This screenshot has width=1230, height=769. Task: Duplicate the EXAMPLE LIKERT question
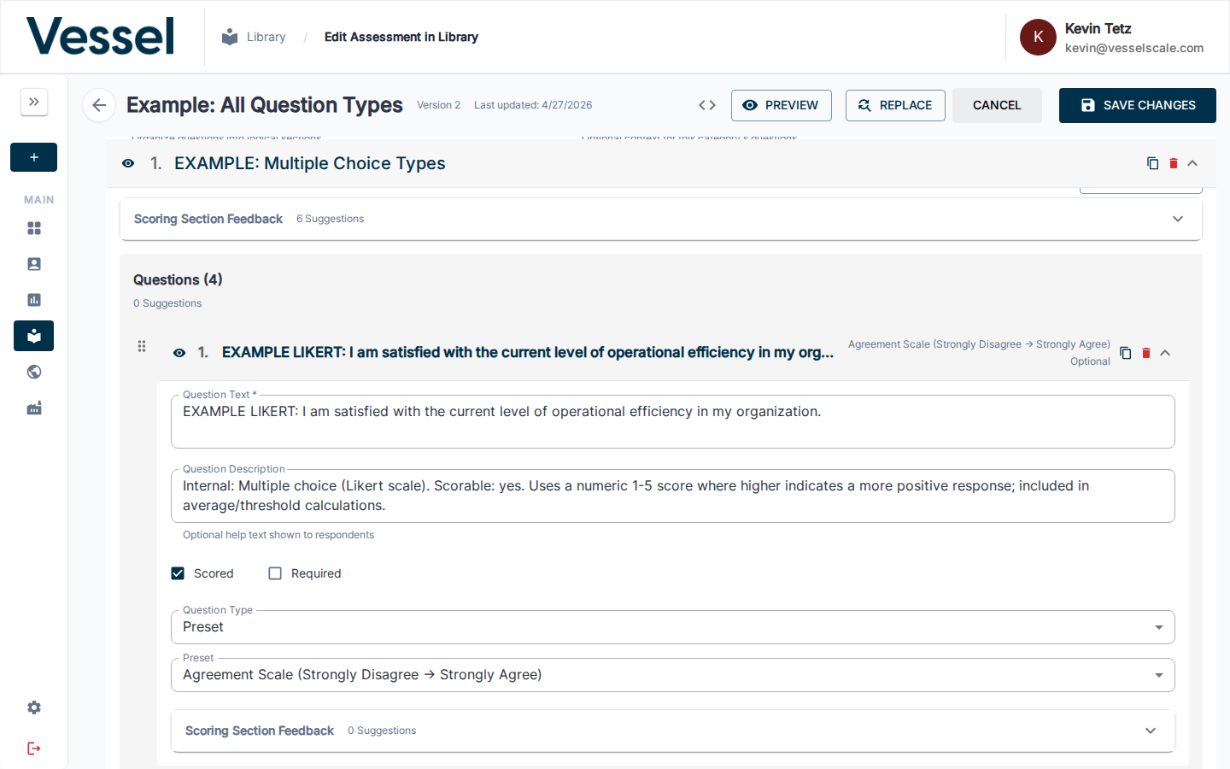click(1126, 353)
